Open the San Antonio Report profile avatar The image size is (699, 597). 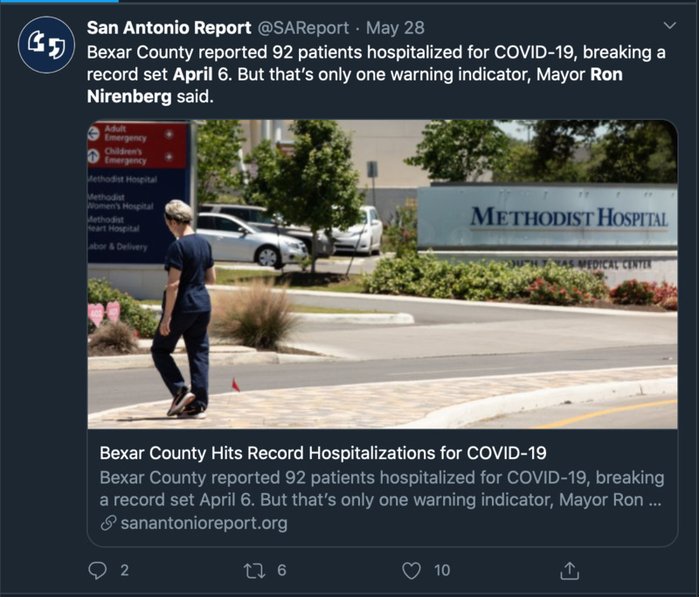click(x=46, y=45)
